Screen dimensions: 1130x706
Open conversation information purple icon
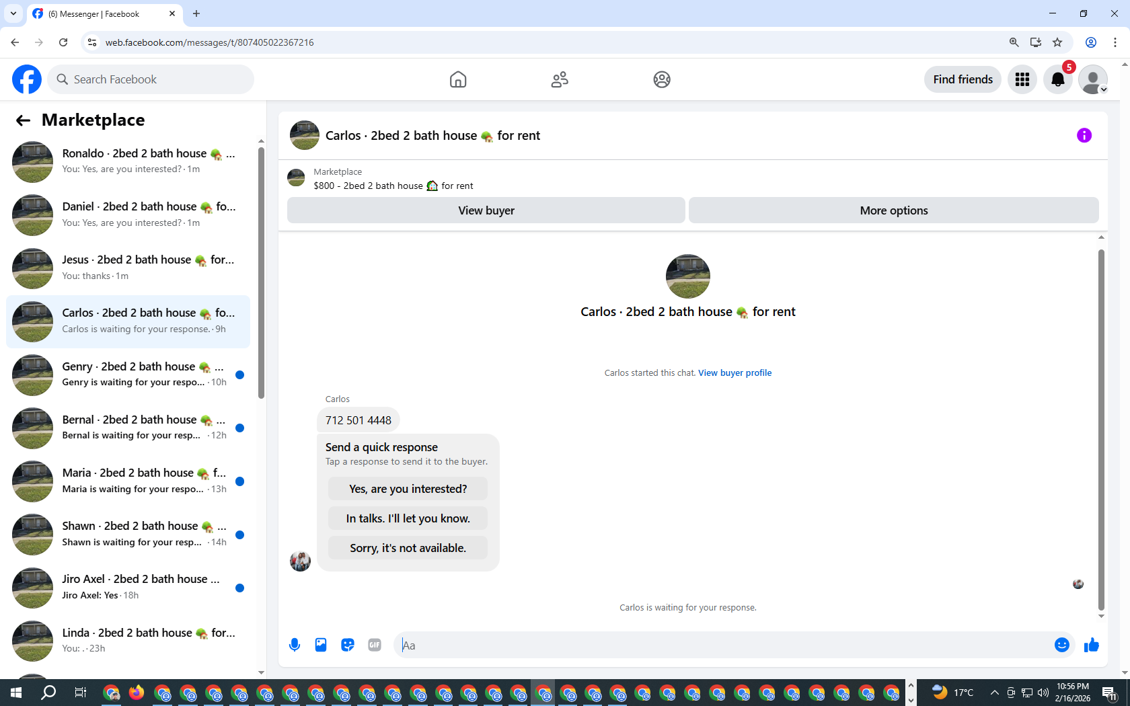click(1084, 135)
